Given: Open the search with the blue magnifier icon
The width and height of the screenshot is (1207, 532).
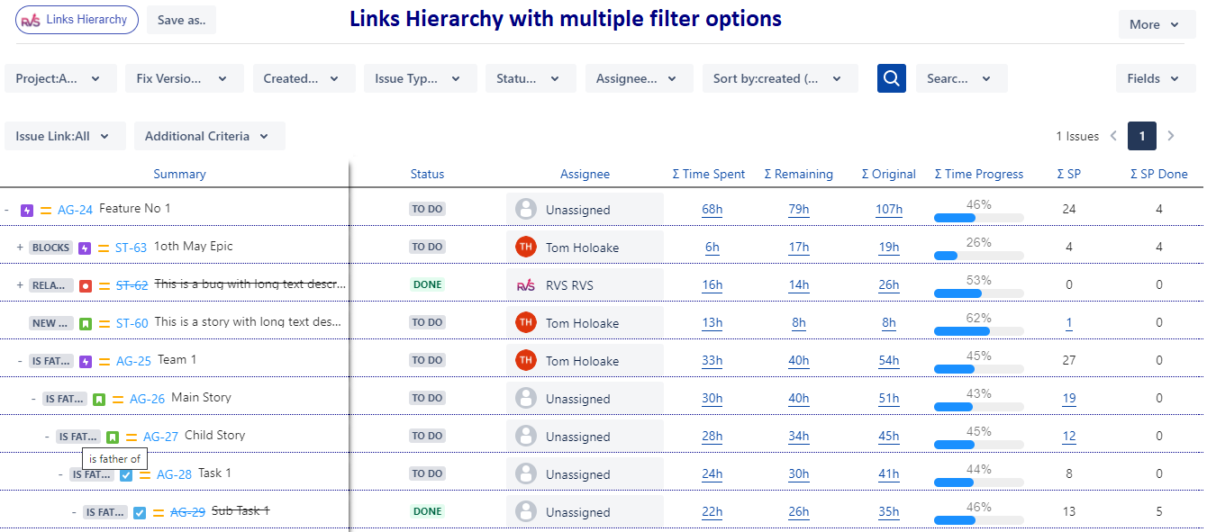Looking at the screenshot, I should pos(891,78).
